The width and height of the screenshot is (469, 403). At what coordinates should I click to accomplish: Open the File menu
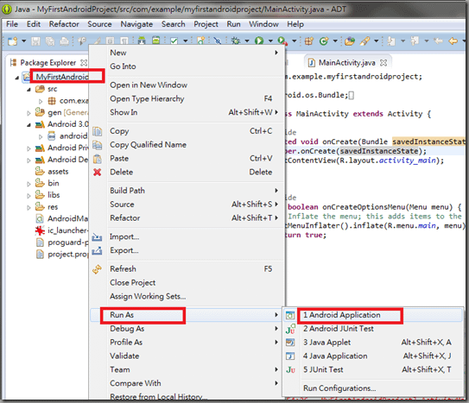tap(12, 24)
